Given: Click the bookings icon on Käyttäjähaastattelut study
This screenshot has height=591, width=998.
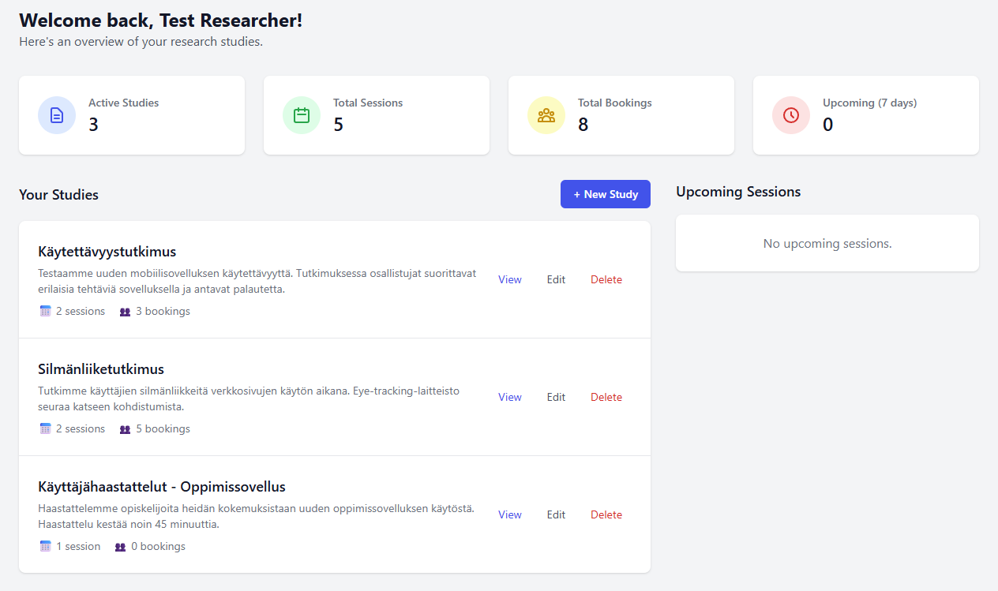Looking at the screenshot, I should [x=120, y=546].
